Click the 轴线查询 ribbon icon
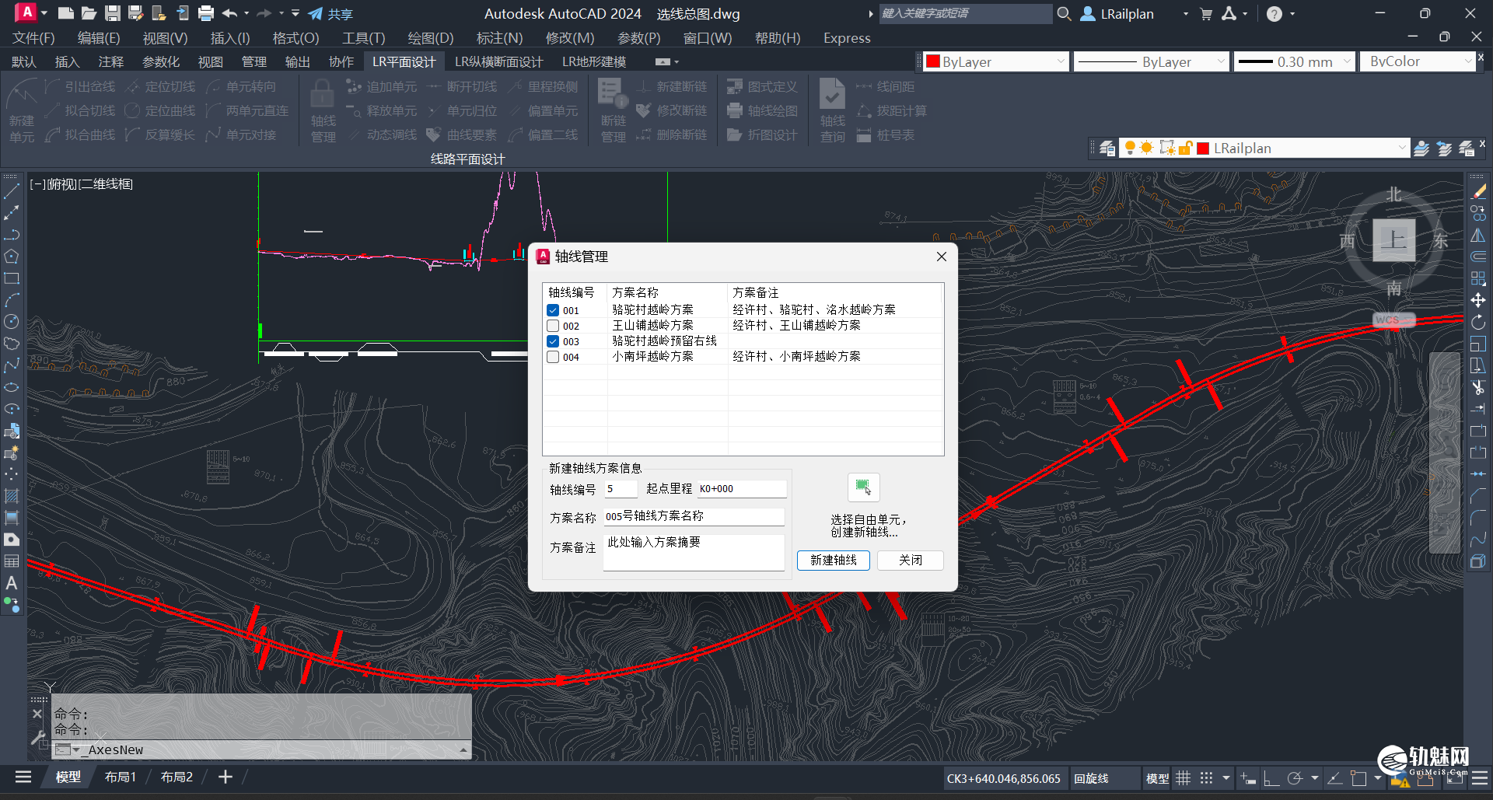Viewport: 1493px width, 800px height. tap(832, 110)
